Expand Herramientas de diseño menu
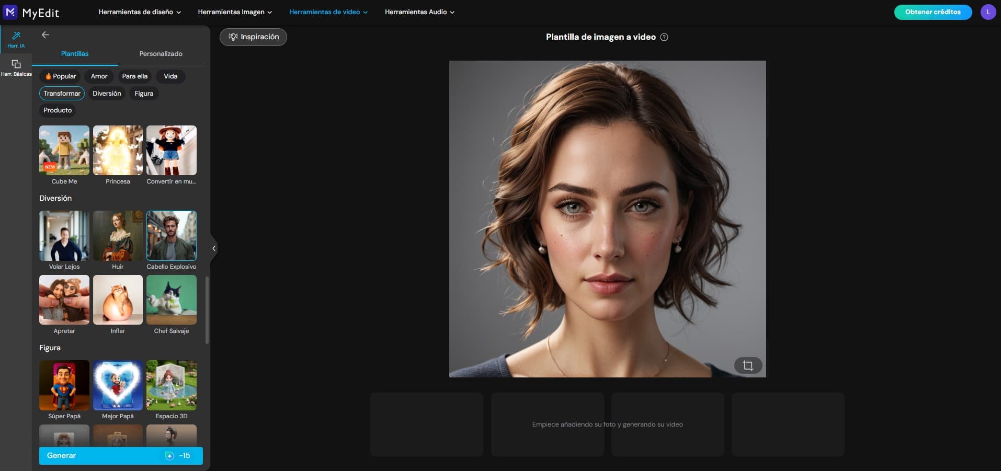This screenshot has height=471, width=1001. pyautogui.click(x=140, y=12)
